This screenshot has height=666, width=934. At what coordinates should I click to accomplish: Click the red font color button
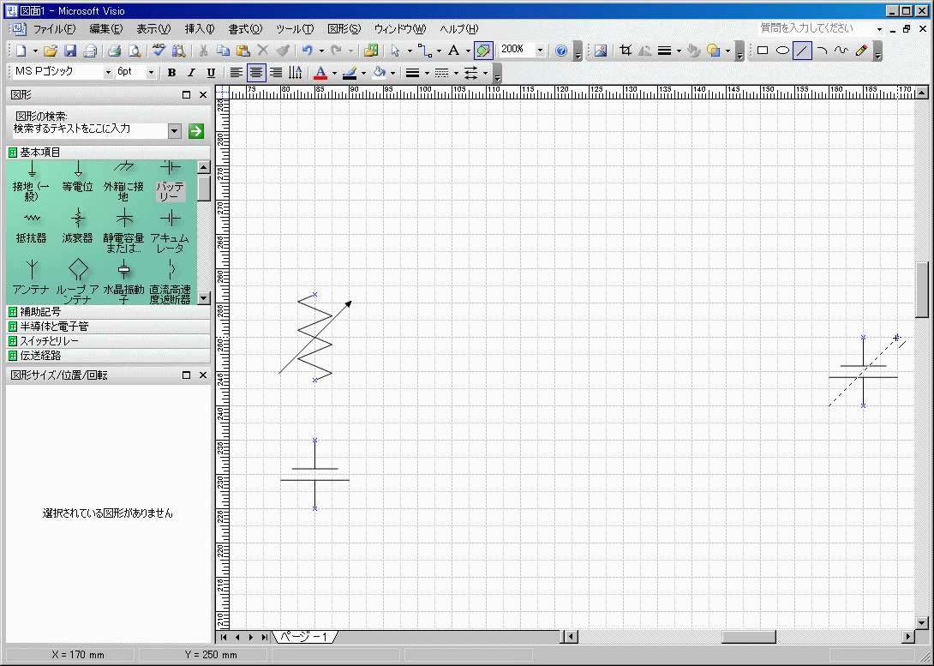pos(320,73)
